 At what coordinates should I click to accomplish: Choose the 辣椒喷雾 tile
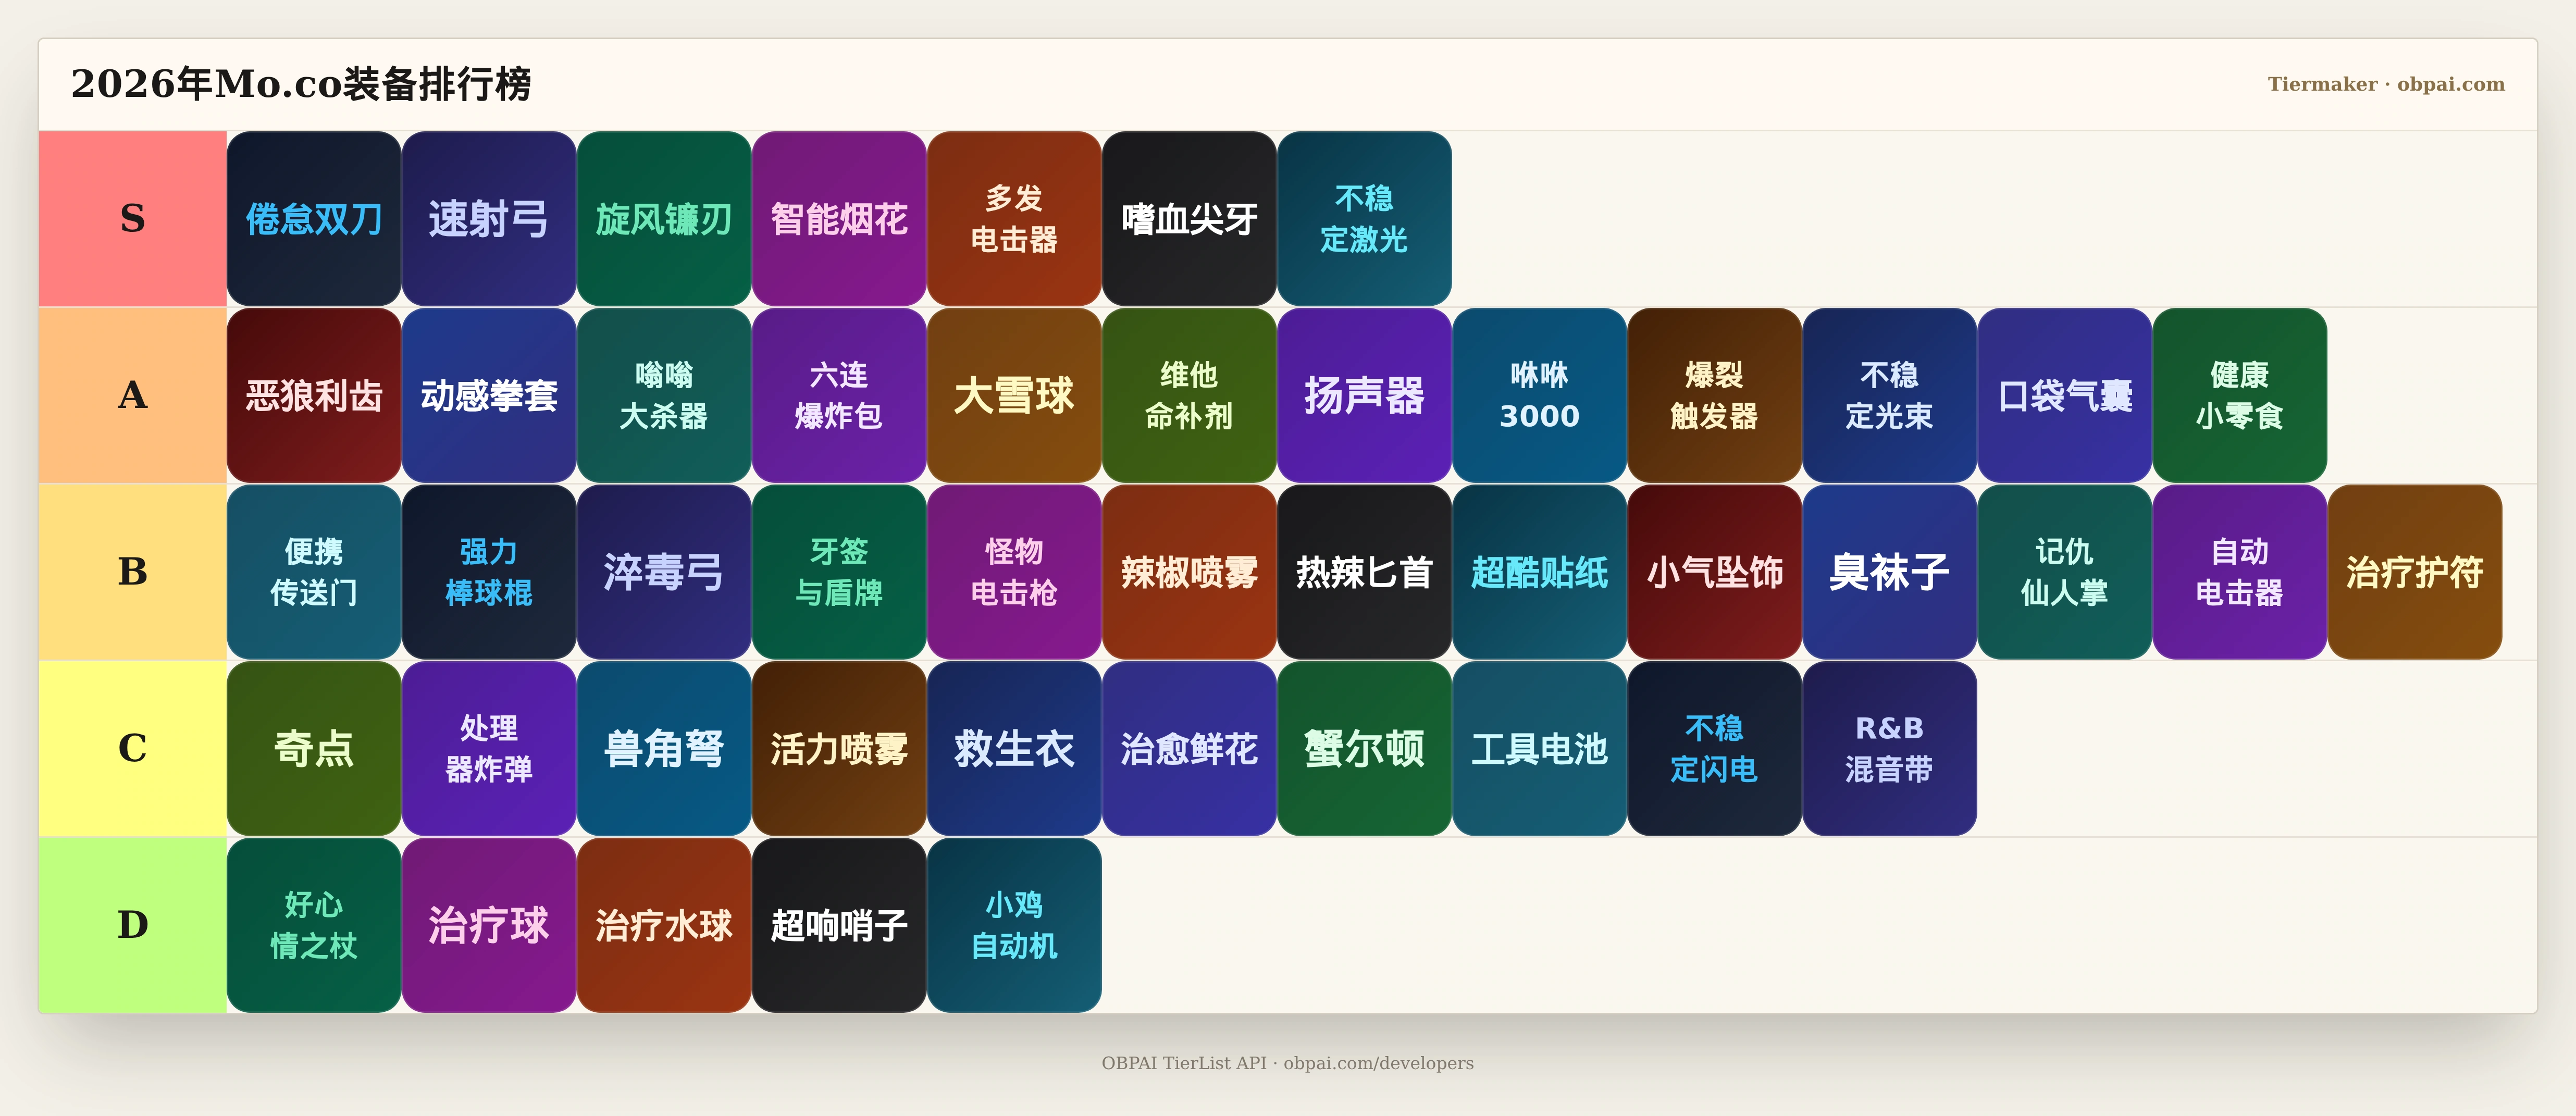(x=1189, y=572)
